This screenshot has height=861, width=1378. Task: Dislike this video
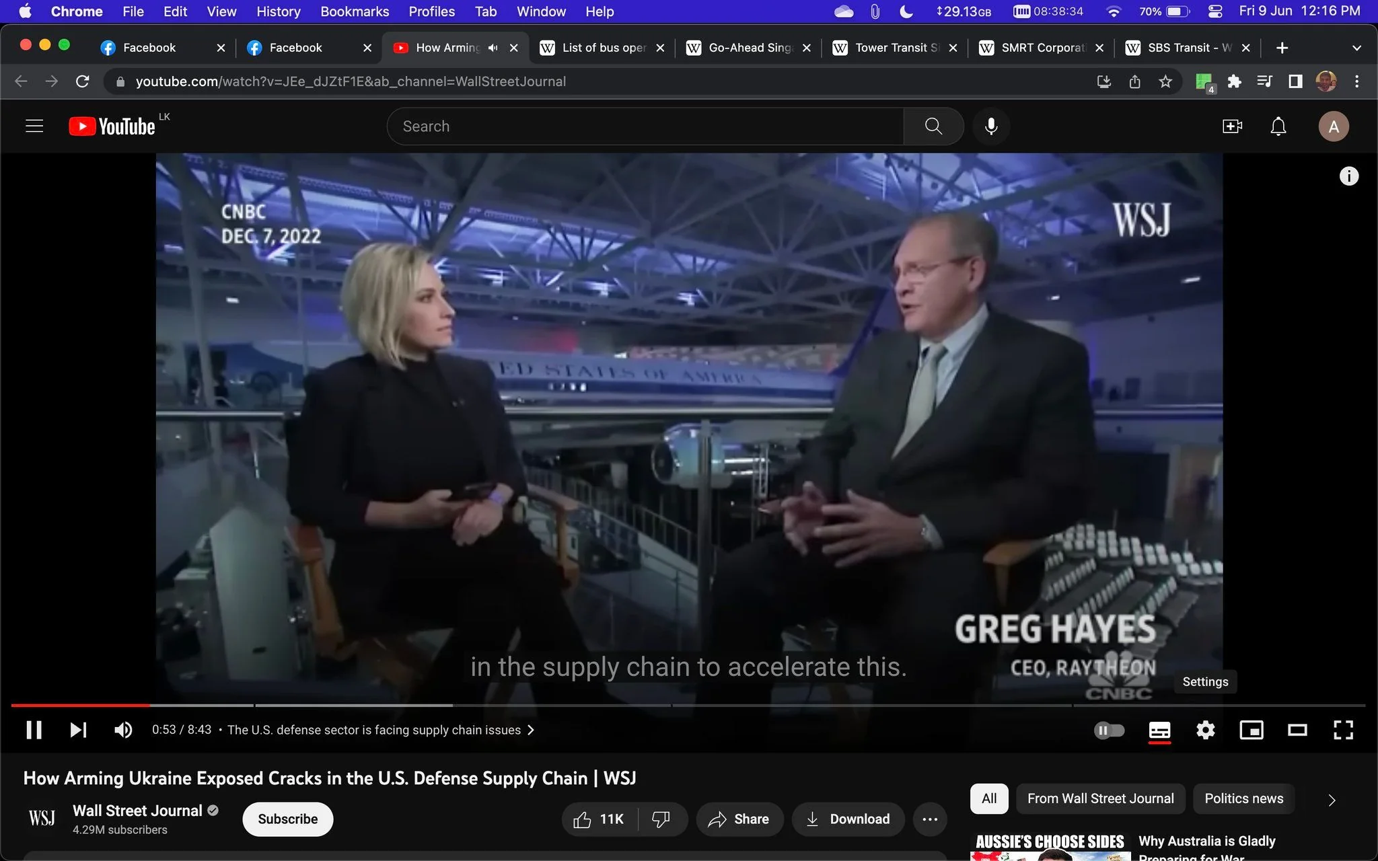pyautogui.click(x=661, y=819)
